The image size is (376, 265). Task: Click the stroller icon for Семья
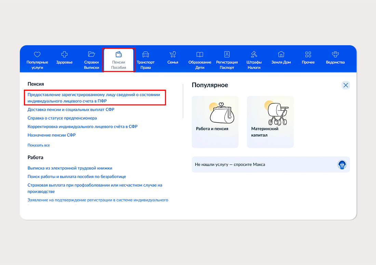pos(173,54)
